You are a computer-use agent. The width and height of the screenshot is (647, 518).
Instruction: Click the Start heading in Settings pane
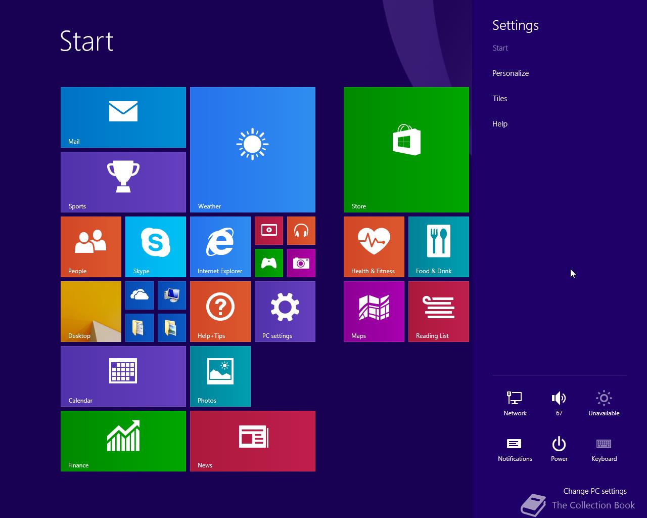click(500, 48)
